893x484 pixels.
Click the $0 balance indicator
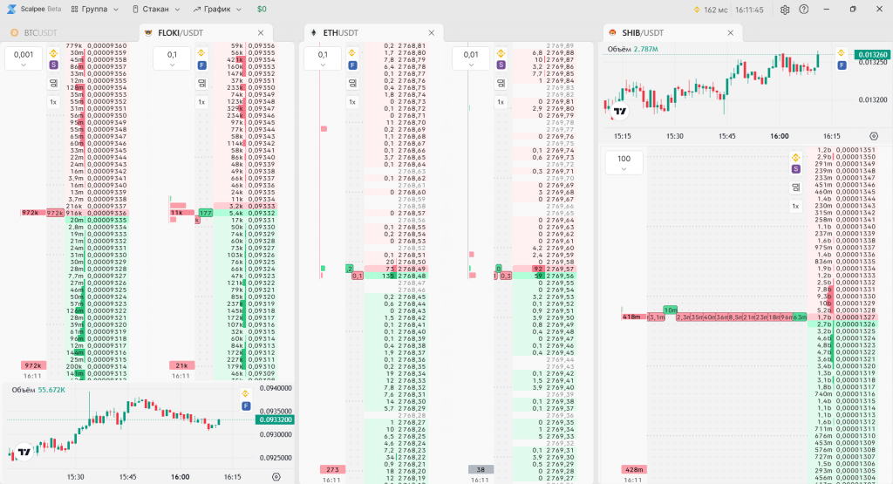(262, 10)
